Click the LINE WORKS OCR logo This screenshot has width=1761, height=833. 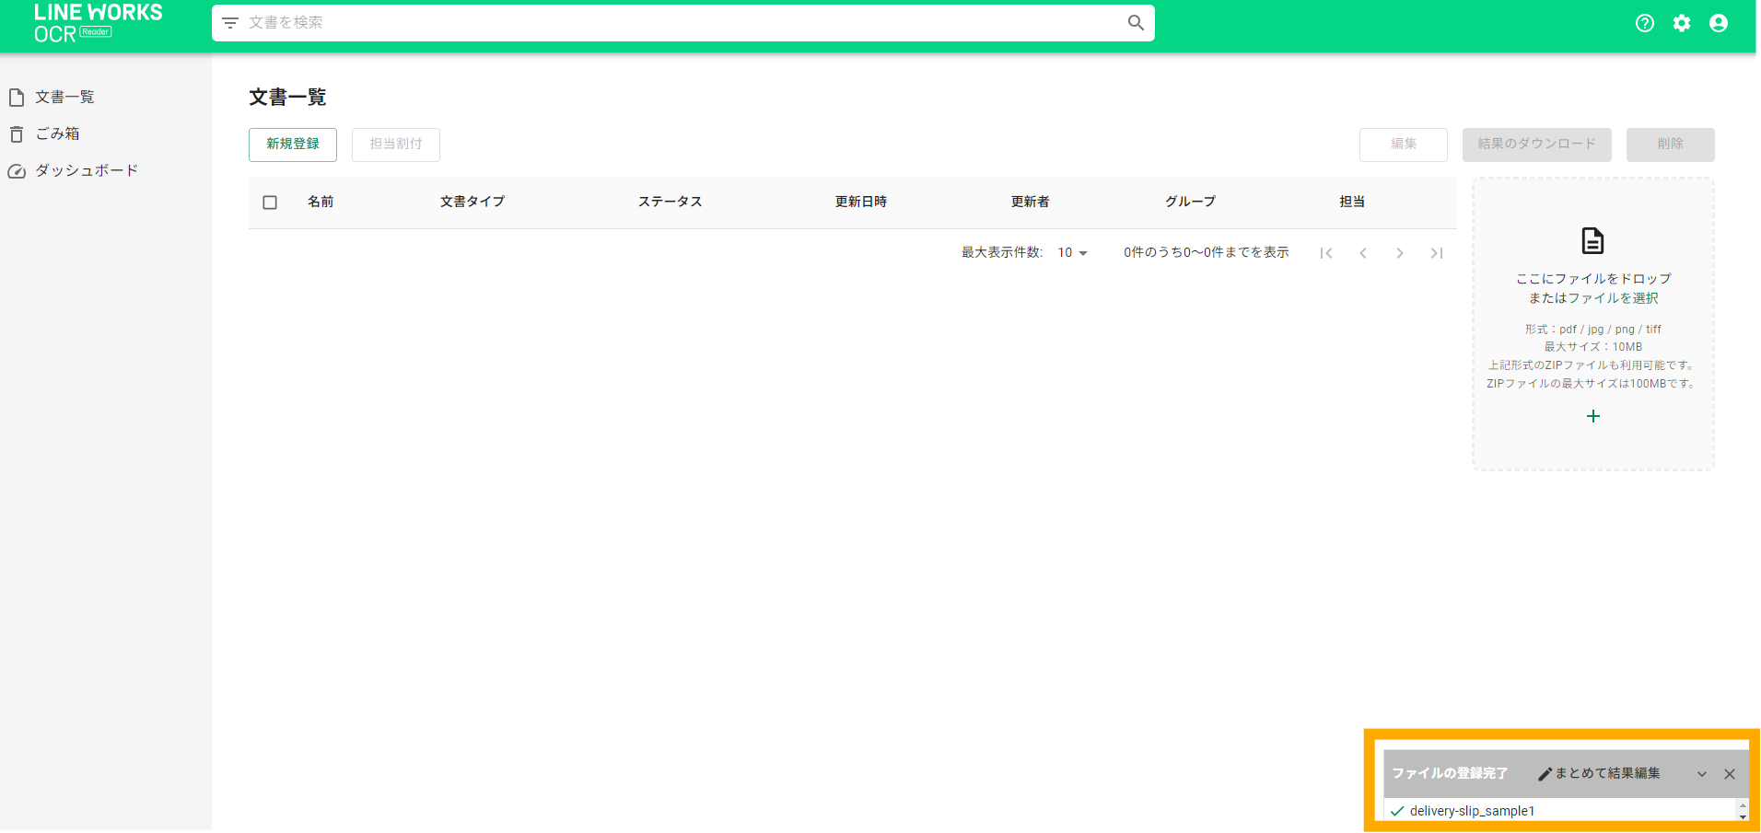[x=98, y=24]
